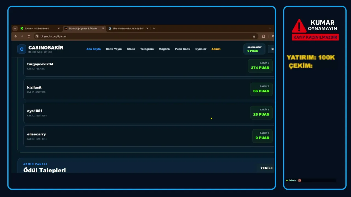Click elisecarry's 0 PUAN balance
The image size is (351, 197).
(262, 136)
